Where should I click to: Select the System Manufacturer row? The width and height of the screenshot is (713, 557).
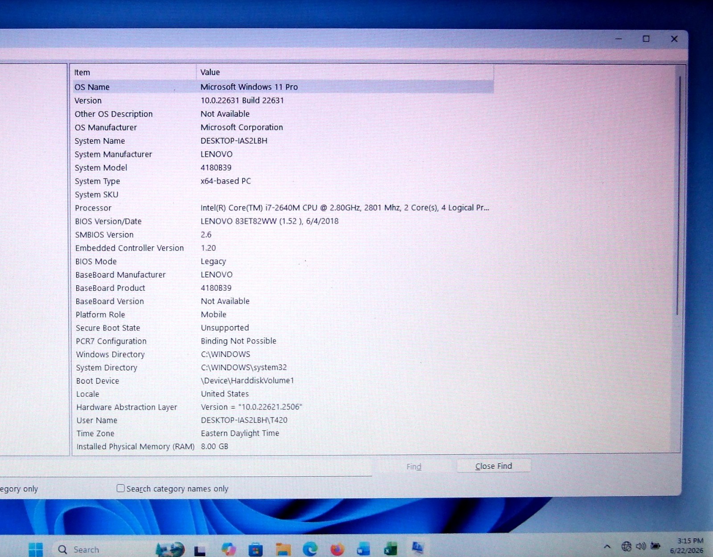click(x=283, y=154)
